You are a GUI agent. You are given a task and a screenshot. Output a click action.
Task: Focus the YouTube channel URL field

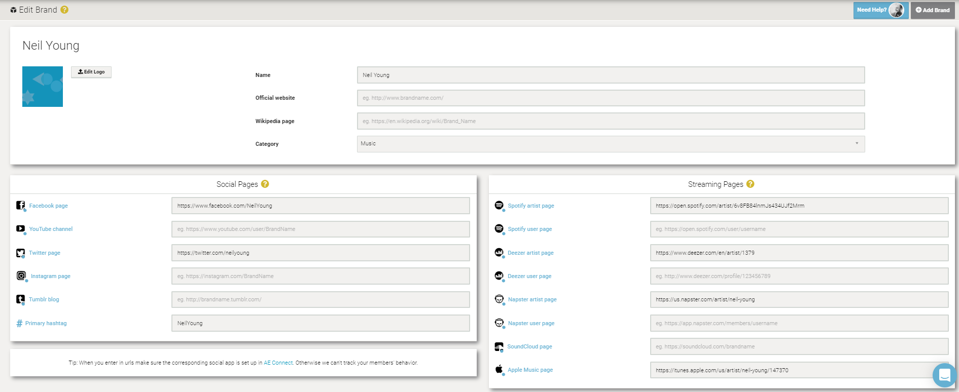point(321,229)
